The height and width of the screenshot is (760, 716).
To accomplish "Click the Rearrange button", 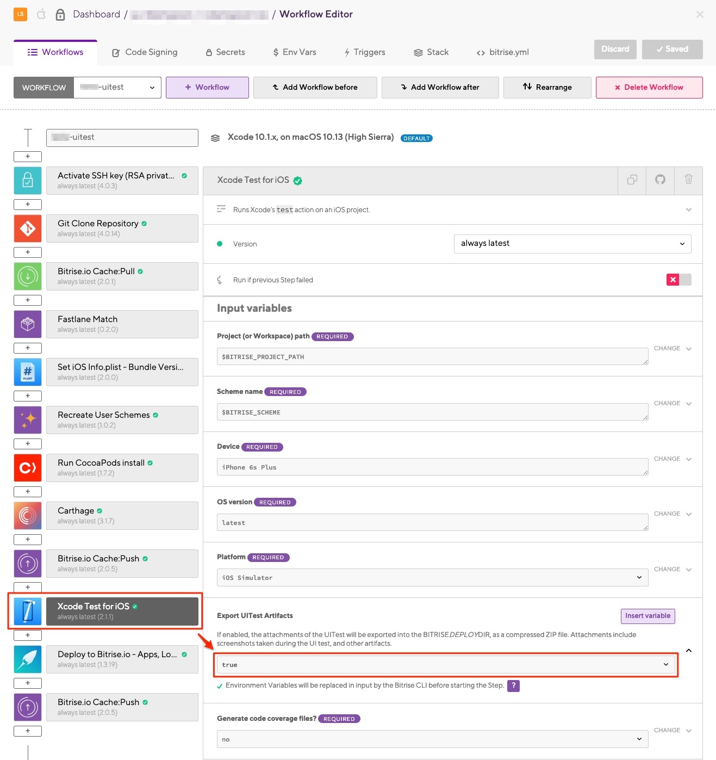I will click(547, 88).
